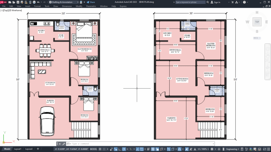The height and width of the screenshot is (152, 271).
Task: Click the AutoCAD application menu logo
Action: pos(3,2)
